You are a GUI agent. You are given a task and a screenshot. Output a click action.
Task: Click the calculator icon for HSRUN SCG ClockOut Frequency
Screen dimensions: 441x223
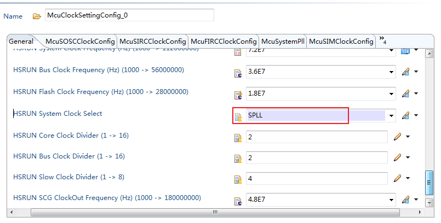click(405, 199)
